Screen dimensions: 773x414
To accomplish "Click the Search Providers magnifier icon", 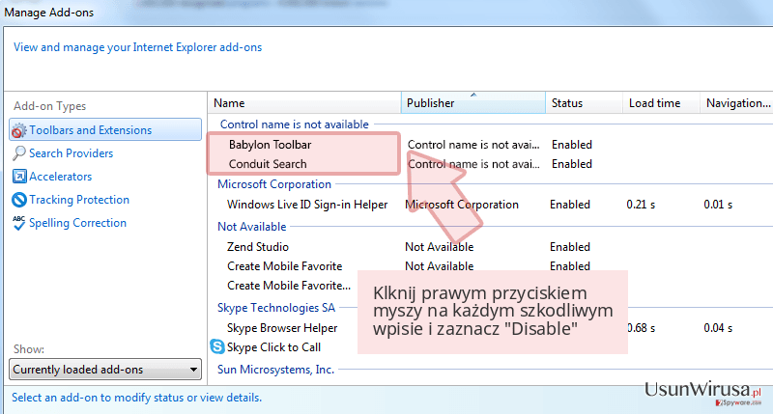I will [x=18, y=153].
